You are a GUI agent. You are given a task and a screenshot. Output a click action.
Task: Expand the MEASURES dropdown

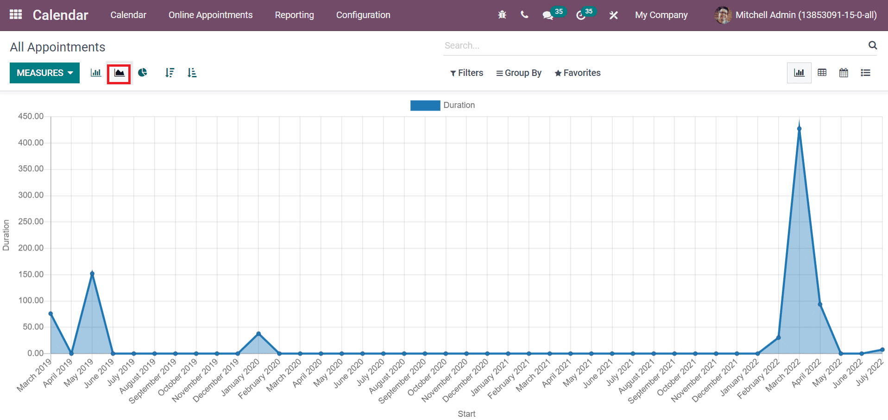(x=44, y=73)
